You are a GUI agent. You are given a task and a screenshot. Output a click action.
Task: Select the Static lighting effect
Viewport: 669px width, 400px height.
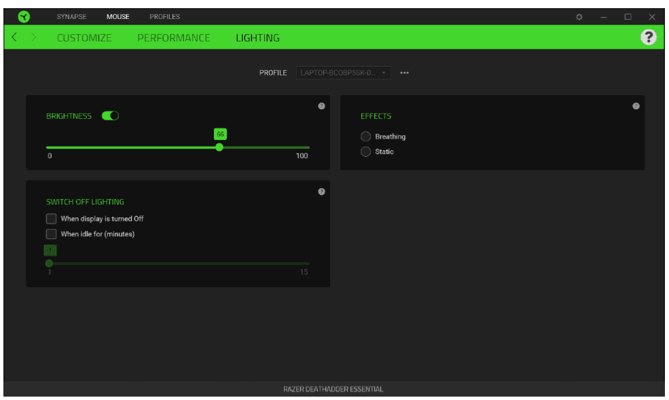(367, 151)
